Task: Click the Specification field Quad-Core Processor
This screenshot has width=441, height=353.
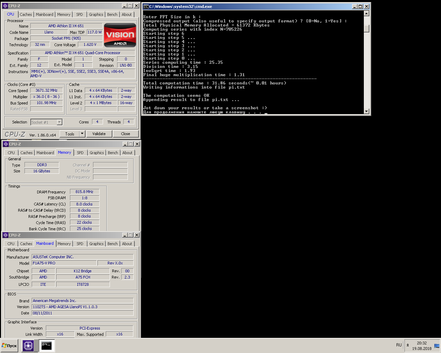Action: click(x=83, y=53)
